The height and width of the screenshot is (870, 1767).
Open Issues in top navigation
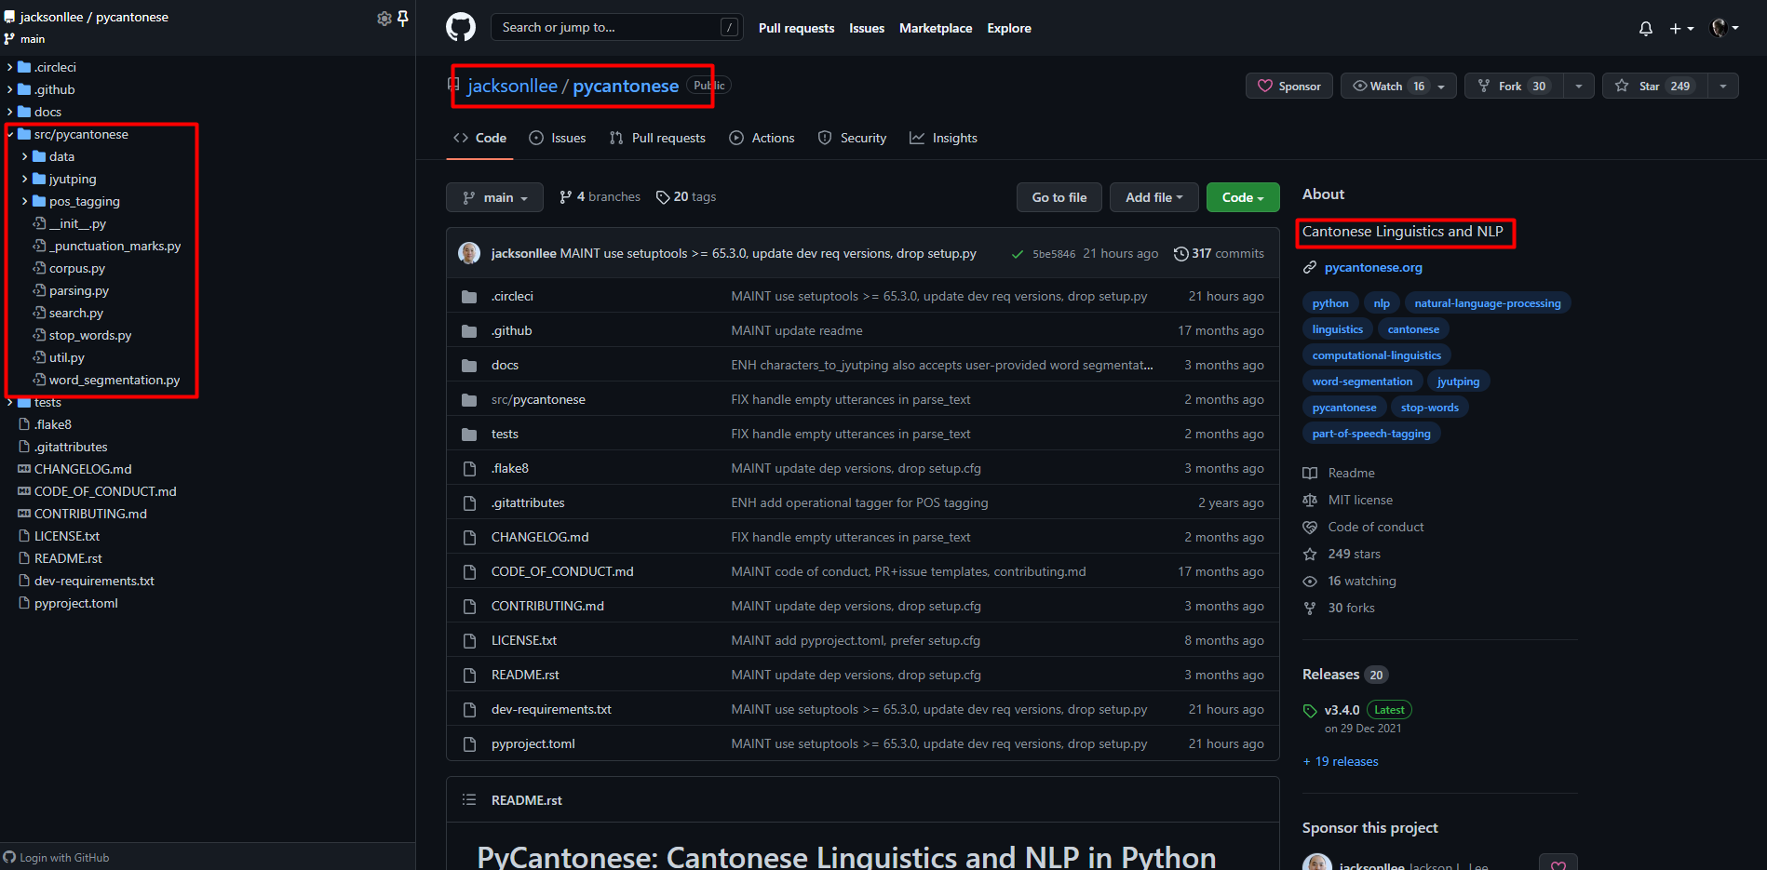click(x=867, y=28)
